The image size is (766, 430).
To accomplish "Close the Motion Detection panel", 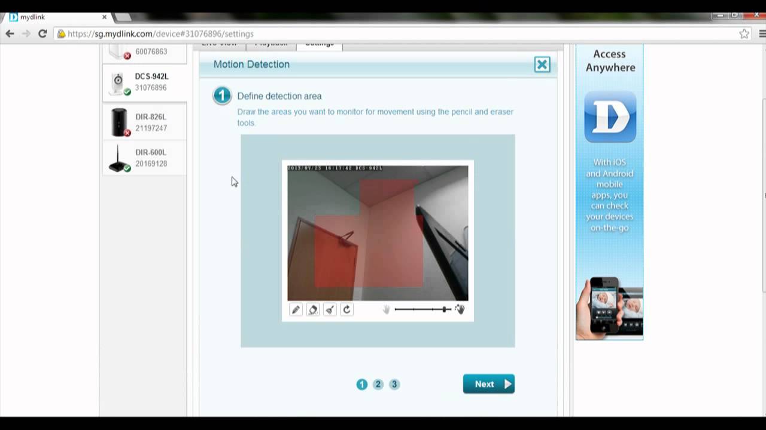I will coord(542,64).
